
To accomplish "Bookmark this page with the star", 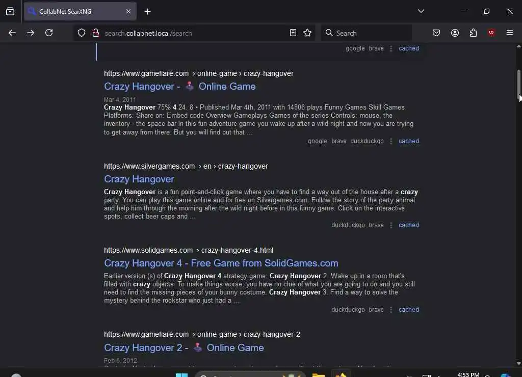I will click(307, 33).
